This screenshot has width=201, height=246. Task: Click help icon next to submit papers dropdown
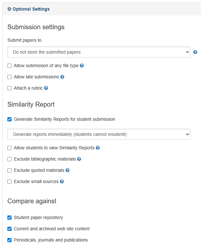click(195, 52)
